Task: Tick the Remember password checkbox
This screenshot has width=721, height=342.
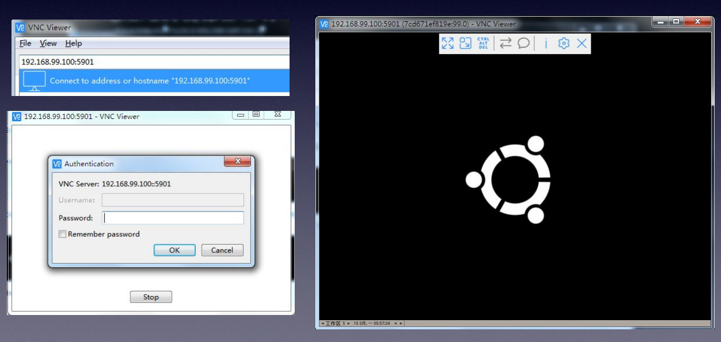Action: 63,235
